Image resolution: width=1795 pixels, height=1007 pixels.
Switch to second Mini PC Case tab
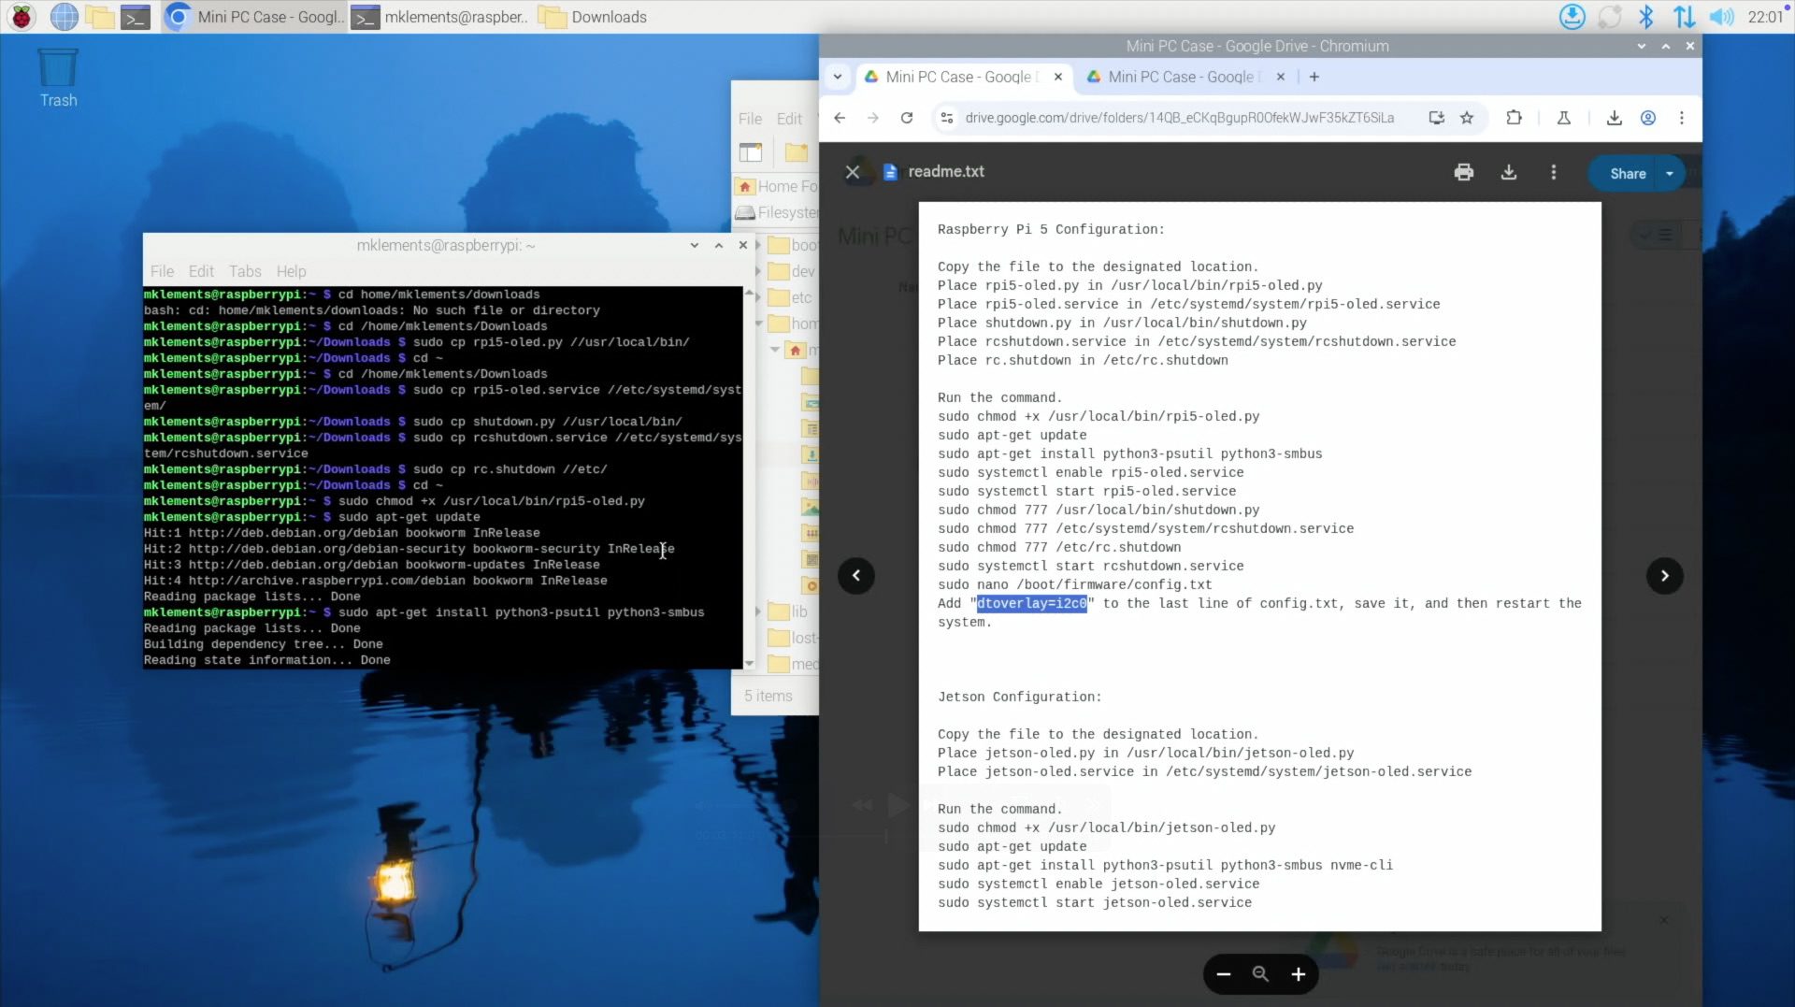tap(1180, 77)
